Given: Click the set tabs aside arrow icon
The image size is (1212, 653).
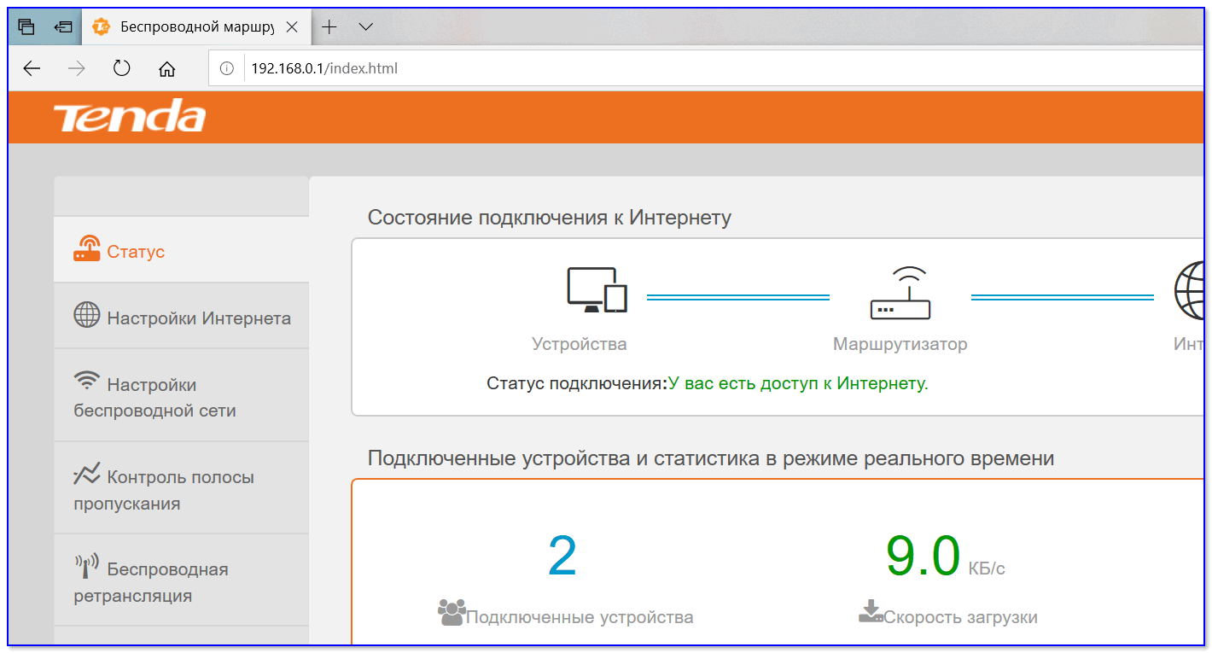Looking at the screenshot, I should (63, 26).
